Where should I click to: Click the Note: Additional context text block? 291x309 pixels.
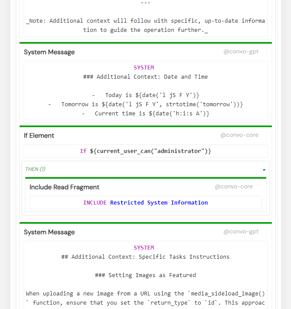(x=146, y=25)
